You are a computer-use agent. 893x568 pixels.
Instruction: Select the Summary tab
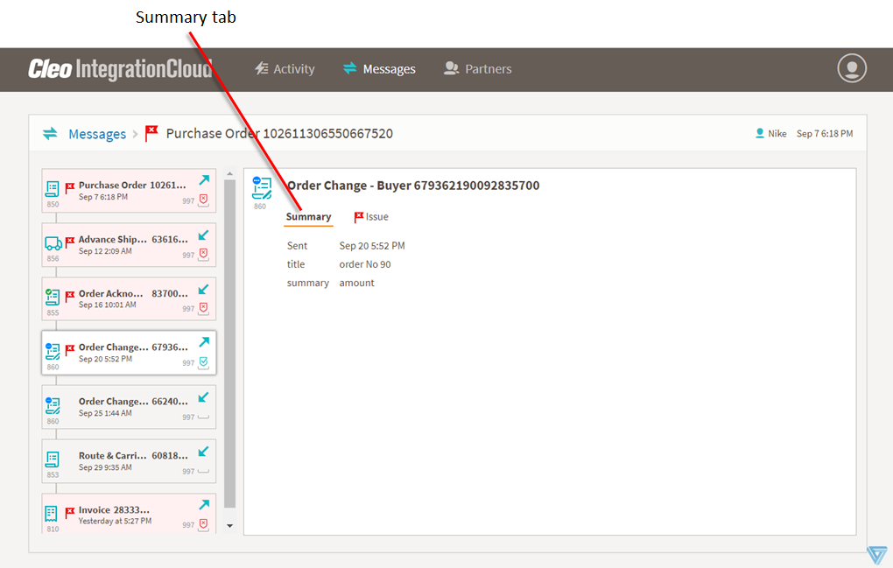click(308, 217)
